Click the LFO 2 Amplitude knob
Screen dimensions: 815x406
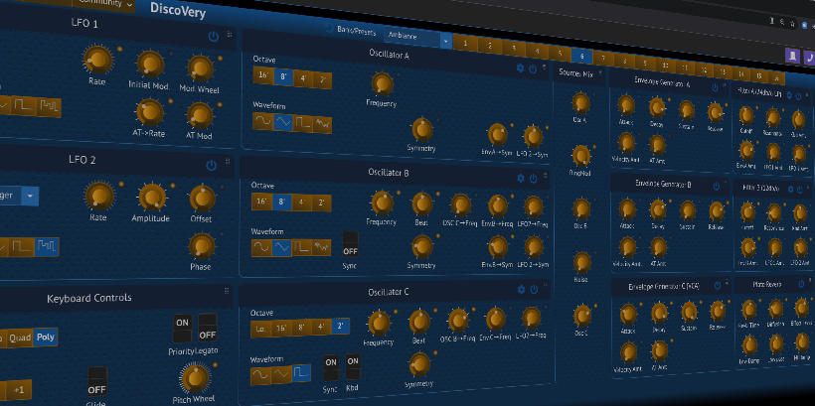coord(151,198)
